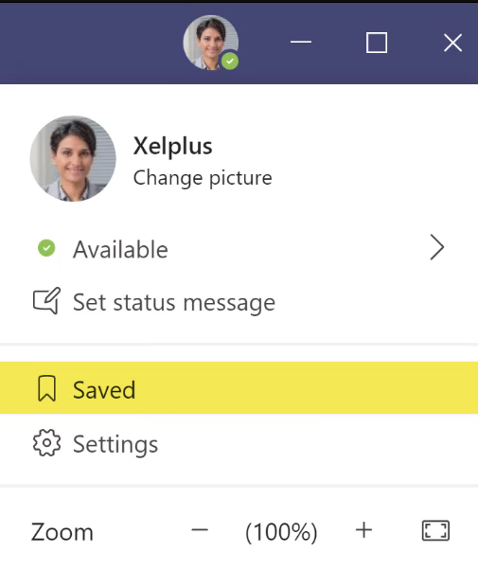Click the large Xelplus profile photo
478x570 pixels.
pyautogui.click(x=73, y=158)
